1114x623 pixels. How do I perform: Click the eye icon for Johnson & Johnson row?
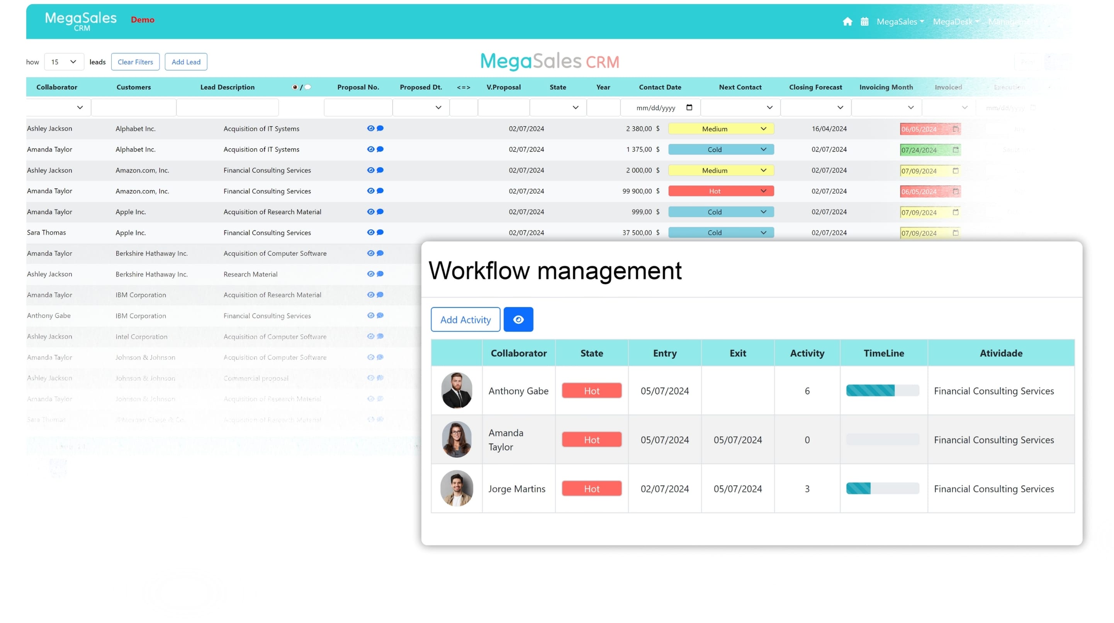(x=371, y=357)
